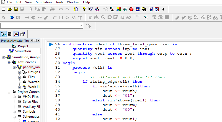Save the current file
The image size is (222, 122).
click(x=16, y=9)
